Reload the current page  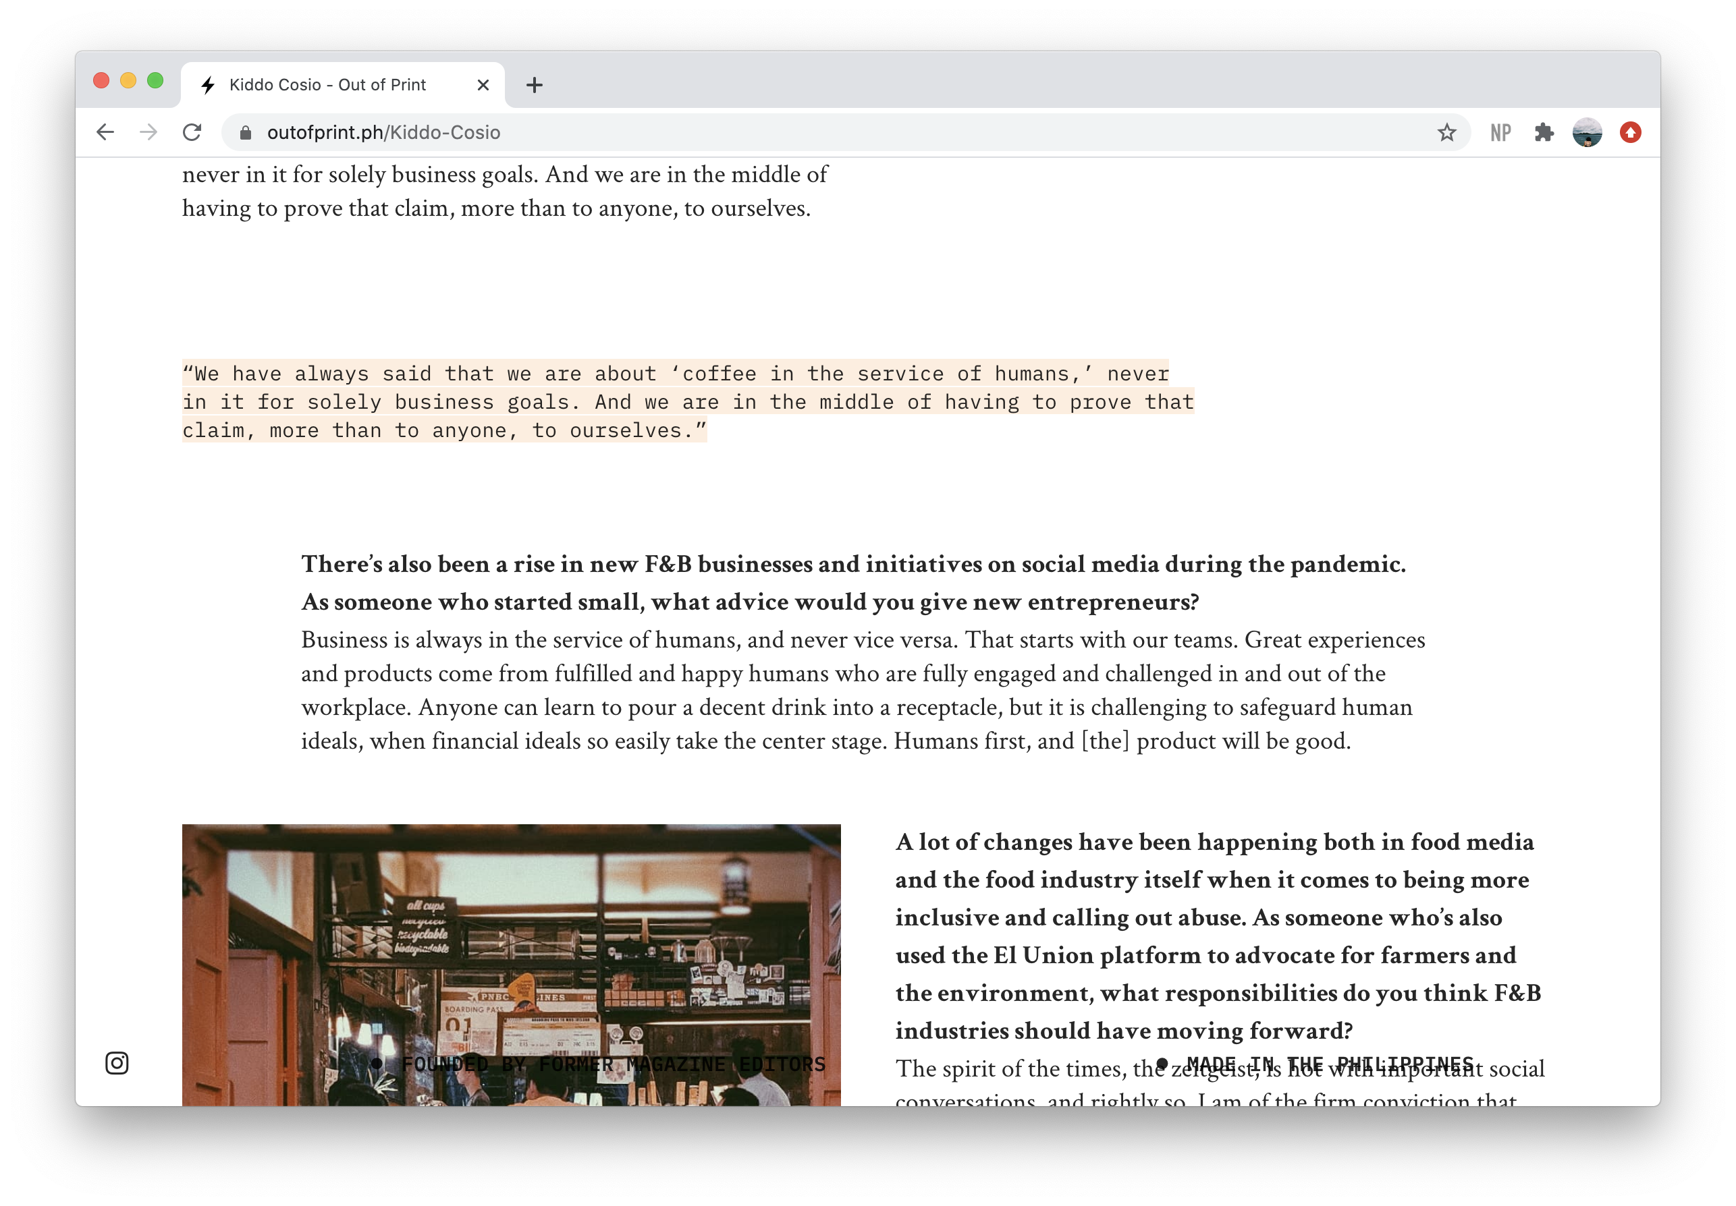point(192,132)
